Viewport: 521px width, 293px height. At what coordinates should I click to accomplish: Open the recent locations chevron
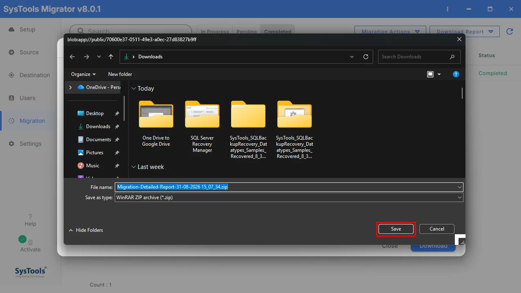point(99,57)
